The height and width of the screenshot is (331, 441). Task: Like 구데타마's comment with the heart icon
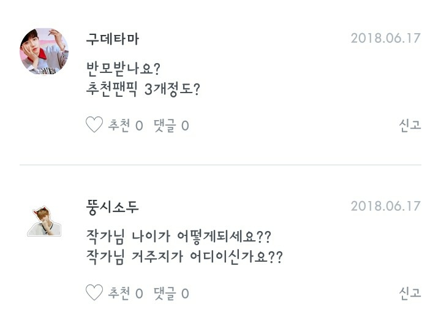tap(94, 126)
